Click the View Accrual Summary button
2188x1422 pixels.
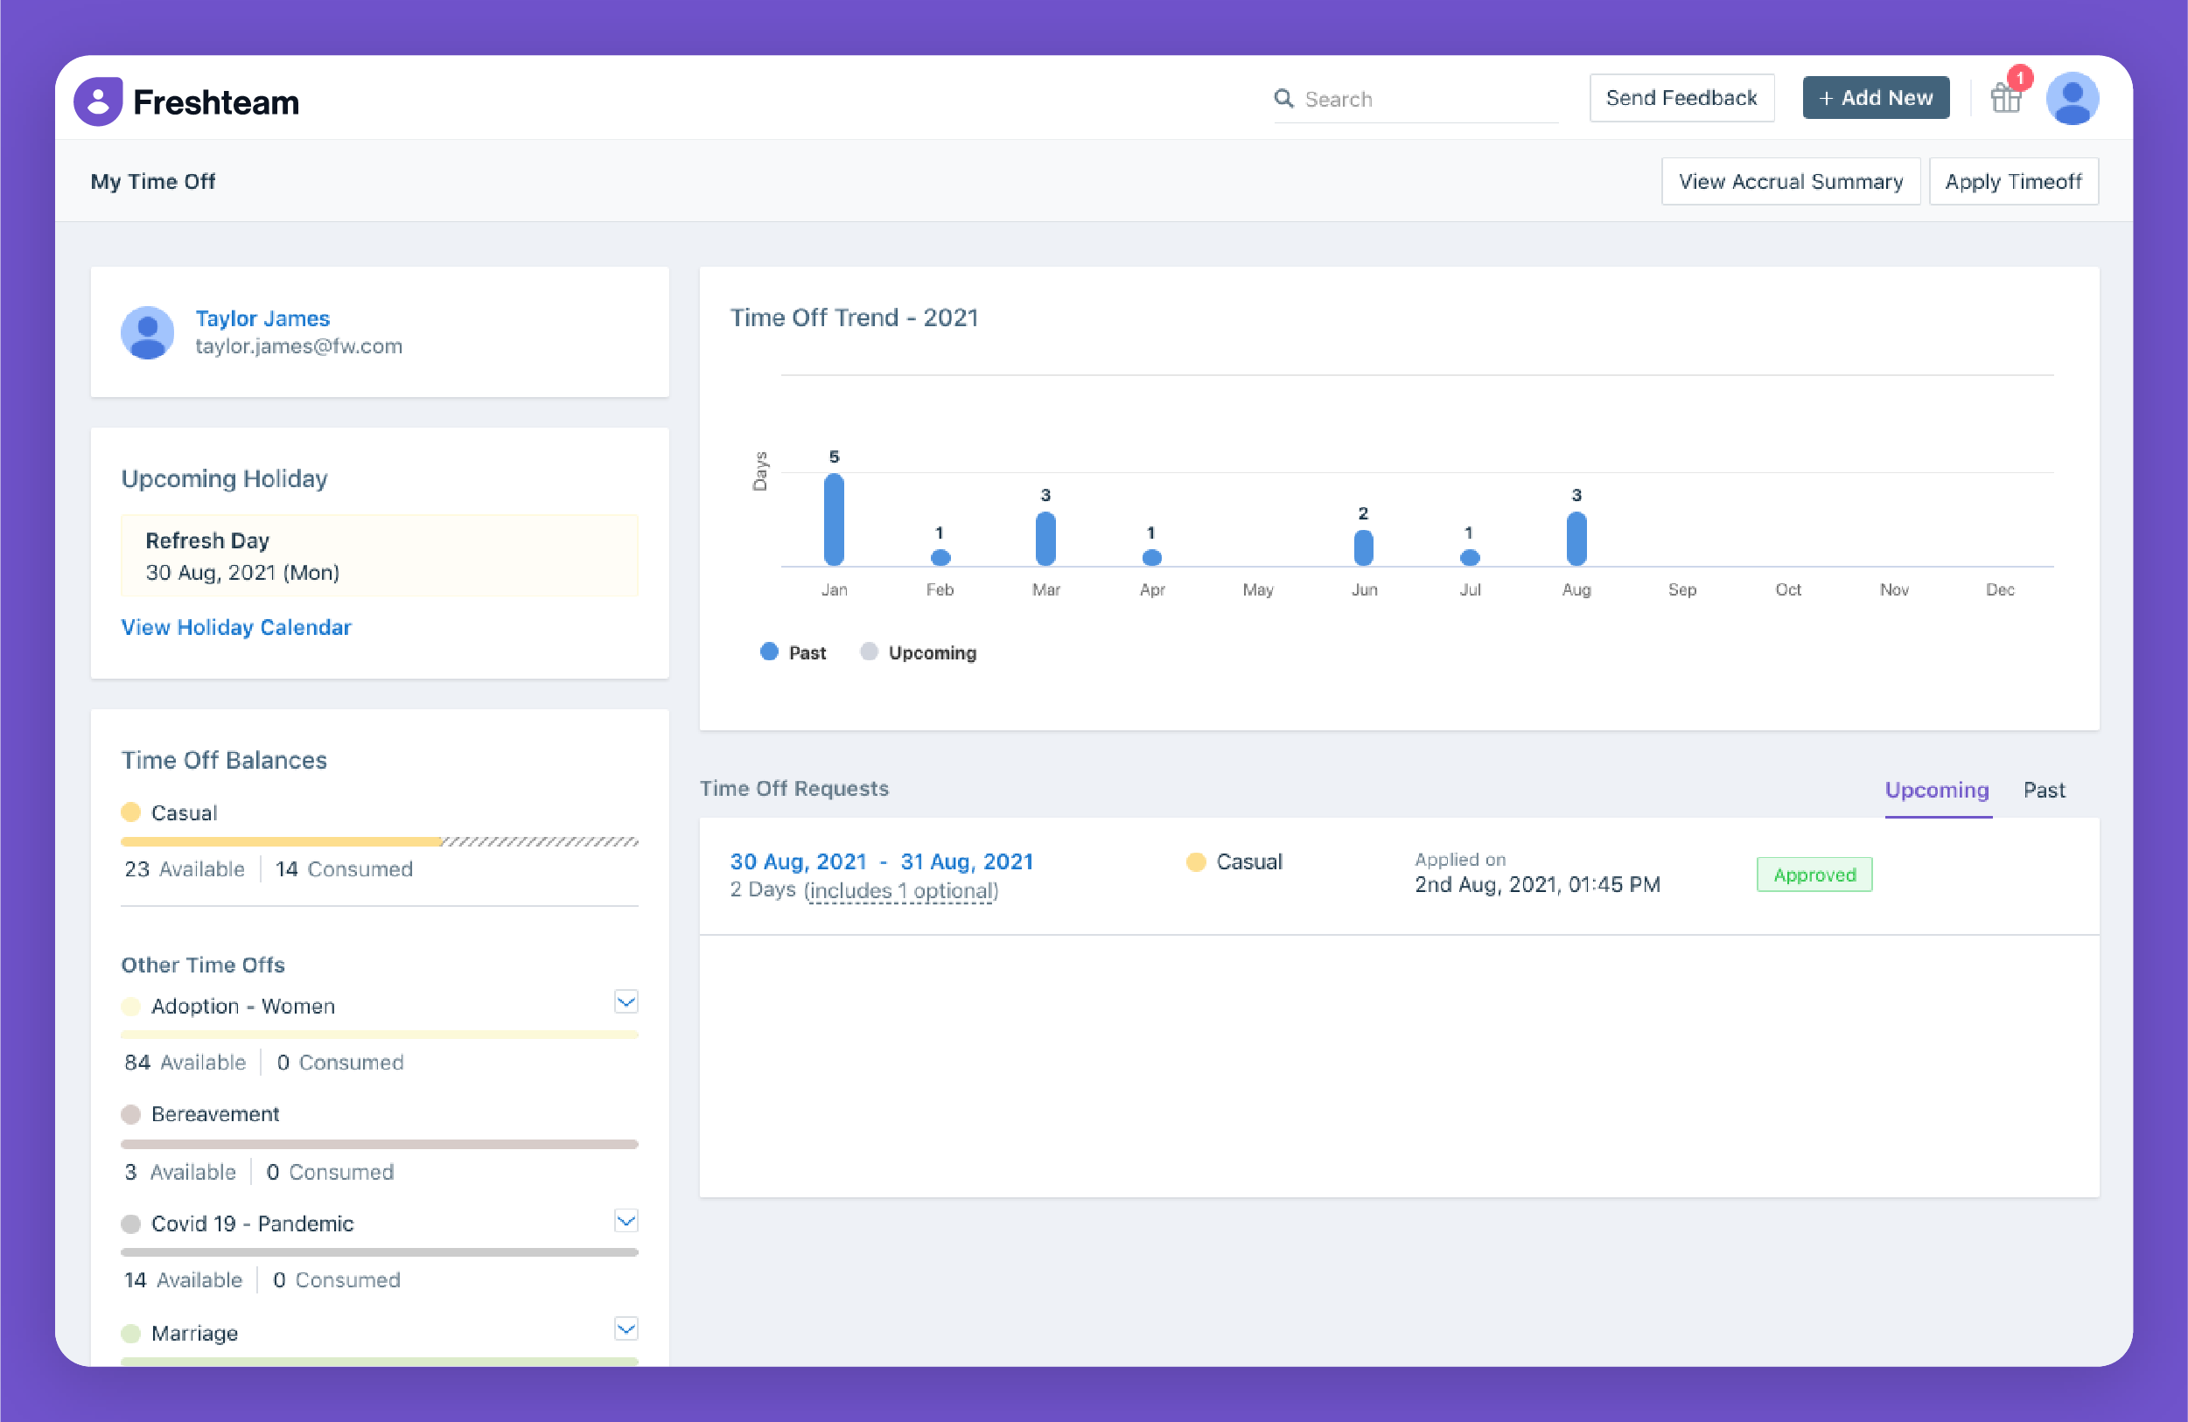[x=1791, y=180]
